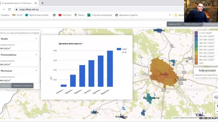Image resolution: width=218 pixels, height=122 pixels.
Task: Click the presenter webcam thumbnail
Action: click(x=201, y=11)
